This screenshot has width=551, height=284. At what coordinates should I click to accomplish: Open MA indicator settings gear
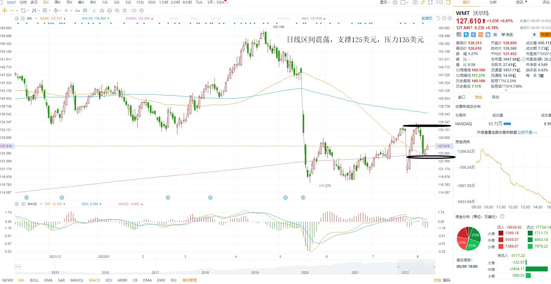[17, 18]
